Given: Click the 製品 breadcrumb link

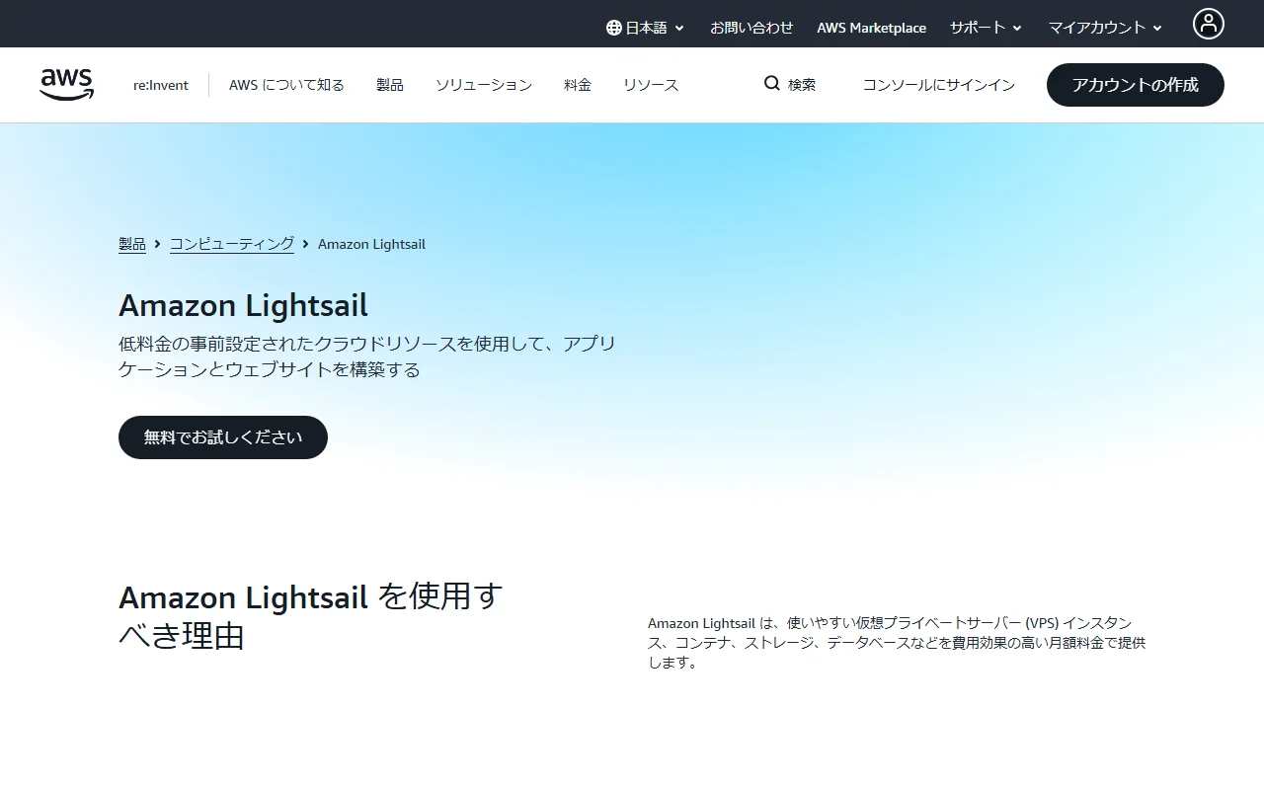Looking at the screenshot, I should coord(132,244).
